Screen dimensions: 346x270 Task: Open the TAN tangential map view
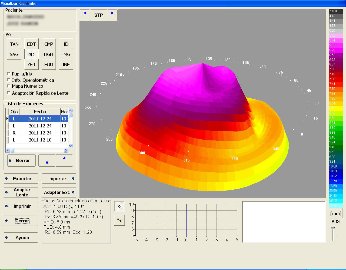[14, 44]
